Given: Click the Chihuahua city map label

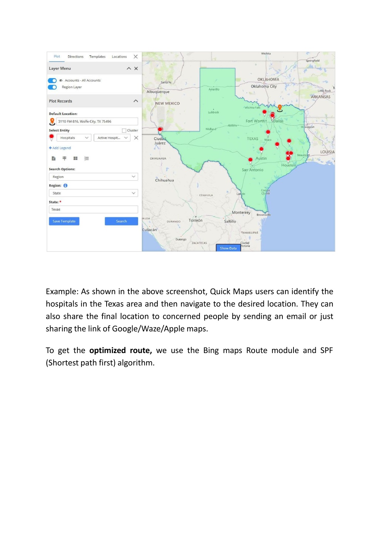Looking at the screenshot, I should coord(164,180).
